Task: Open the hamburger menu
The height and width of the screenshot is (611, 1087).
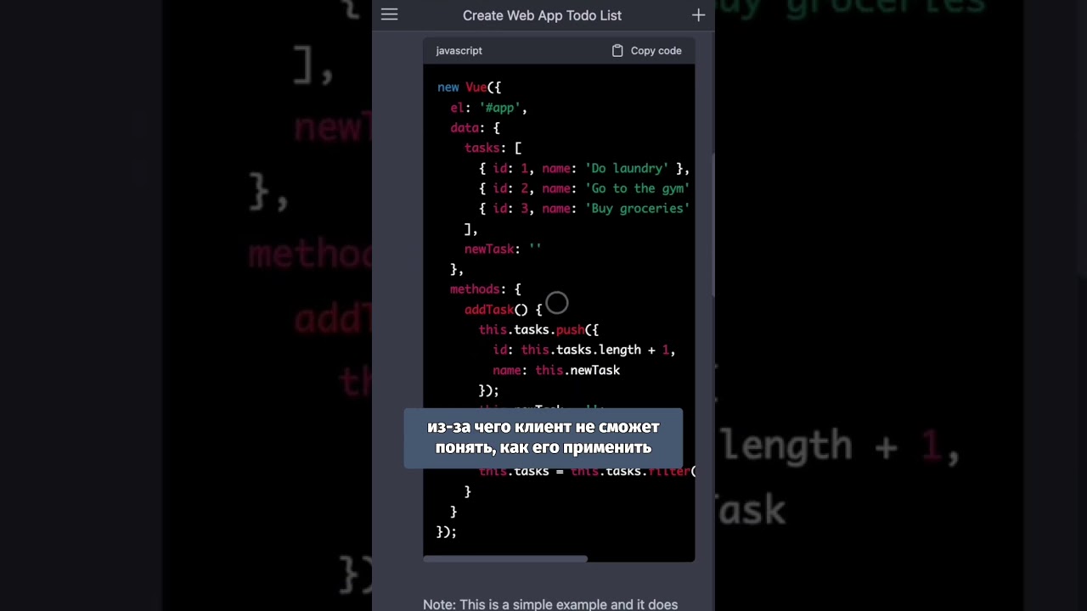Action: (x=389, y=14)
